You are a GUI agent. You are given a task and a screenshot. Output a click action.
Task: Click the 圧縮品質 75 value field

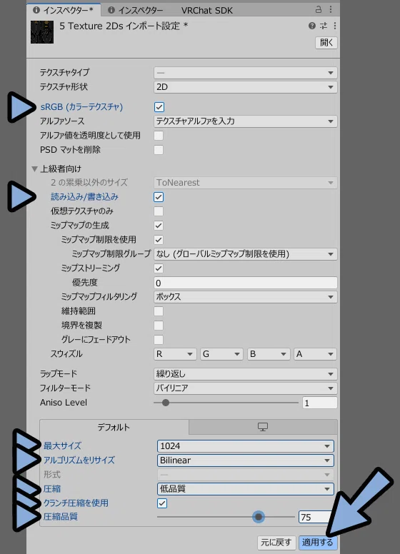tap(316, 518)
